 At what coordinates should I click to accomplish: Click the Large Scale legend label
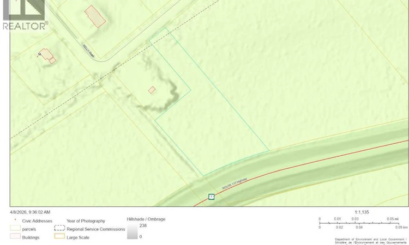click(78, 237)
